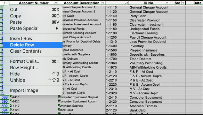The width and height of the screenshot is (203, 115).
Task: Click the Electronic Clearing ID No. cell
Action: pos(149,33)
